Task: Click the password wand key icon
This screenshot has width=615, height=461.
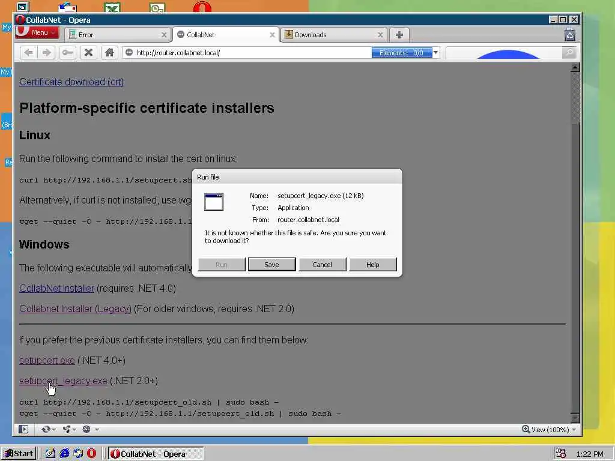Action: (67, 53)
